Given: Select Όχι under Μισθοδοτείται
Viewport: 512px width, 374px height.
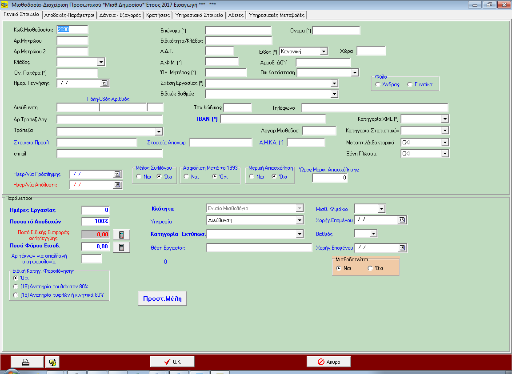Looking at the screenshot, I should pyautogui.click(x=370, y=268).
